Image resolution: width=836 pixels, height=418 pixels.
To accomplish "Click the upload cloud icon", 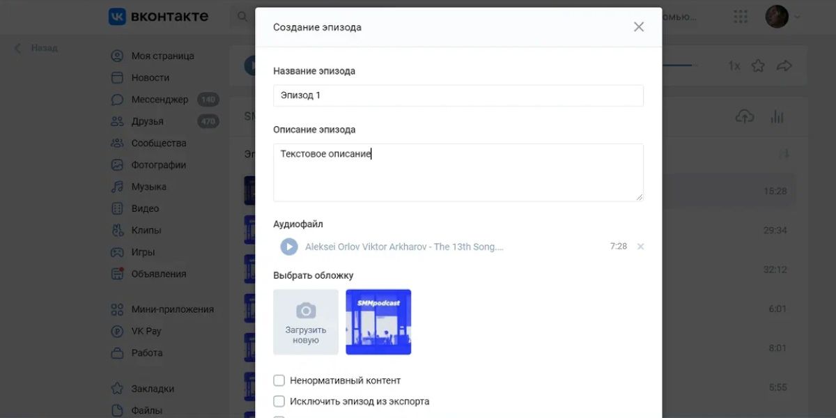I will [x=745, y=116].
